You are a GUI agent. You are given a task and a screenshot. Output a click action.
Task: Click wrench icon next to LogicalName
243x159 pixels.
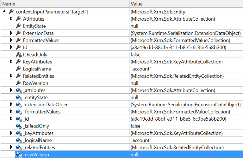18,69
